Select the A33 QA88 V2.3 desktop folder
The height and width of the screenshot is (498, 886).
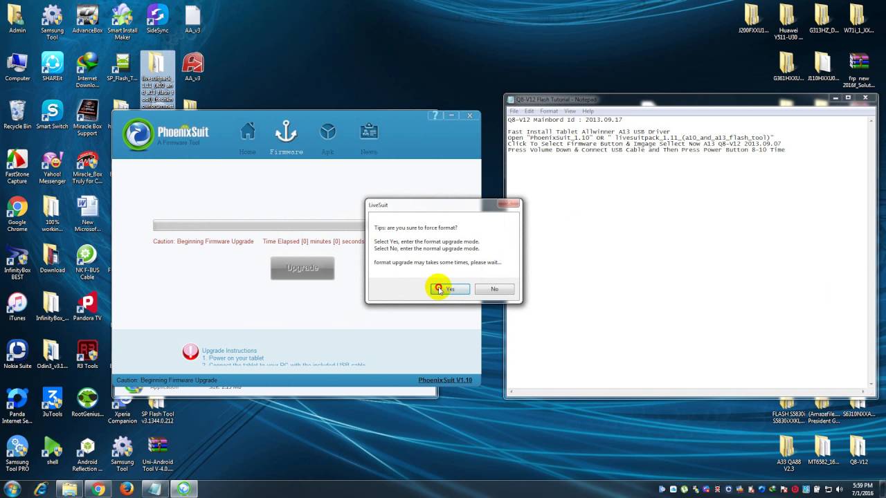(788, 453)
